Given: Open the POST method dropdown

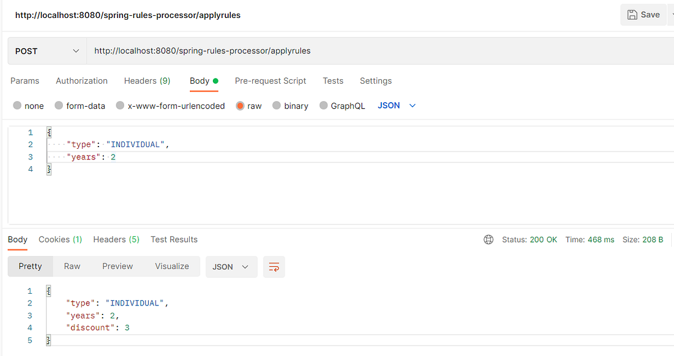Looking at the screenshot, I should (47, 51).
